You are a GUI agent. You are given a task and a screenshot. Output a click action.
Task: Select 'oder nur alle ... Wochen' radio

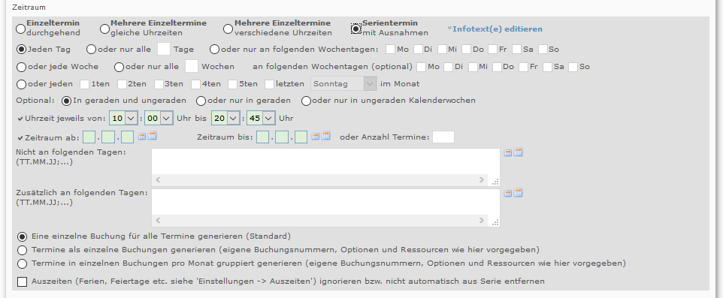119,68
